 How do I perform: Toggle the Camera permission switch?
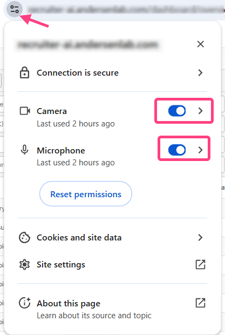click(177, 111)
